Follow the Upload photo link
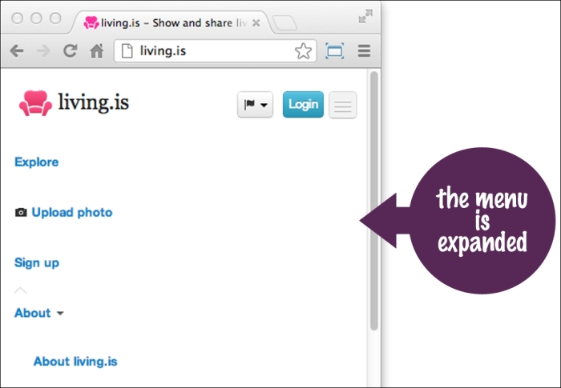 pyautogui.click(x=72, y=212)
